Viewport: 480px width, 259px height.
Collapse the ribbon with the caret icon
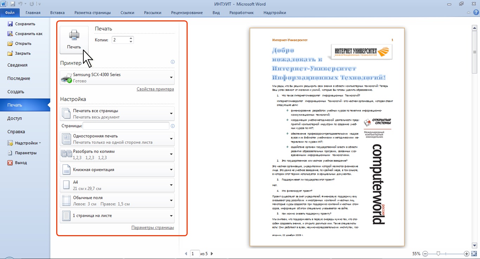click(469, 13)
